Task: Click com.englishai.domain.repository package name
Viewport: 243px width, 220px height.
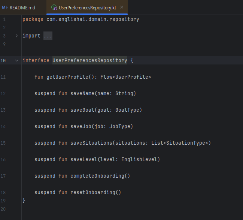Action: (93, 19)
